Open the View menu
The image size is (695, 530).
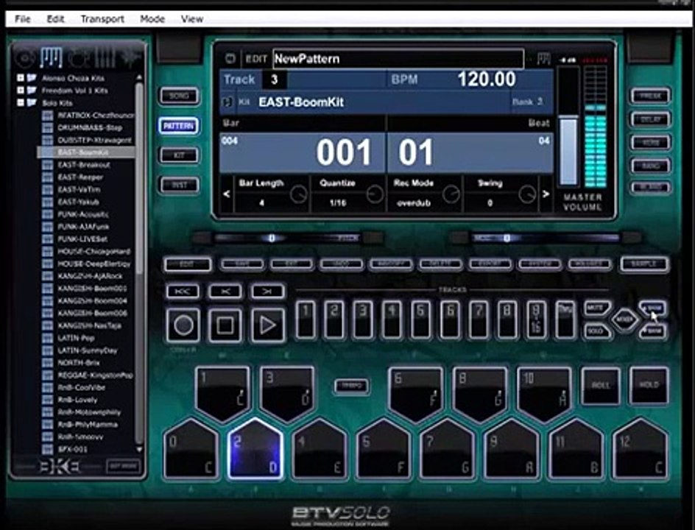tap(192, 18)
